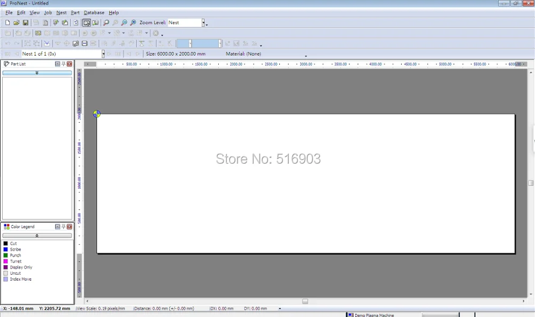Click the redo arrow icon
Screen dimensions: 535x317
(x=17, y=43)
